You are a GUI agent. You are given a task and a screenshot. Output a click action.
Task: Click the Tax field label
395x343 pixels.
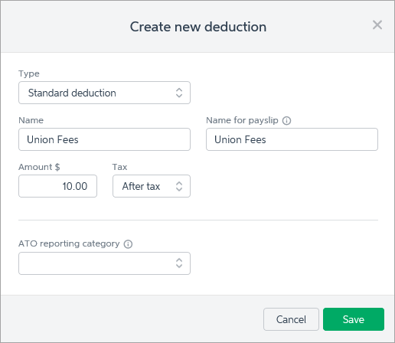pyautogui.click(x=119, y=167)
